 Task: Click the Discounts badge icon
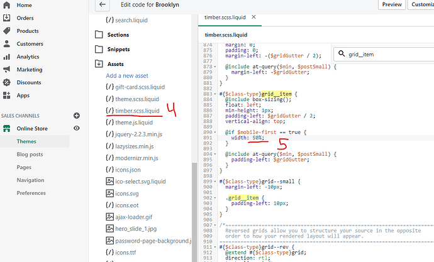coord(7,82)
